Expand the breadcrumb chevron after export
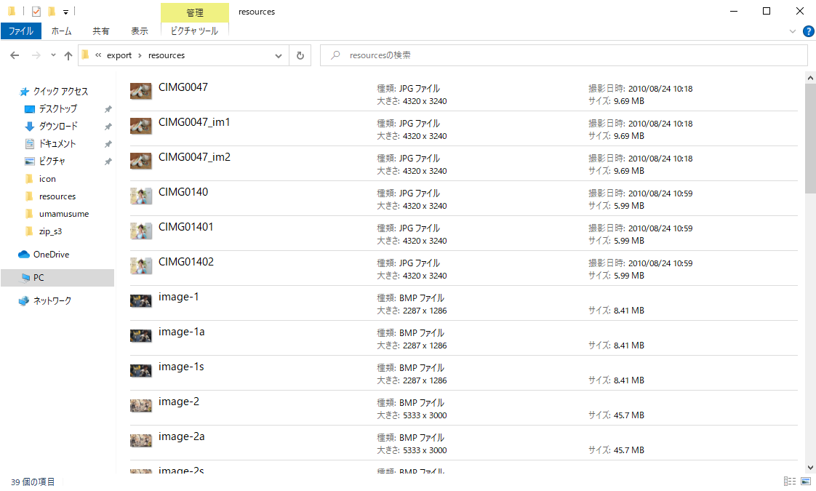Image resolution: width=816 pixels, height=491 pixels. [140, 55]
